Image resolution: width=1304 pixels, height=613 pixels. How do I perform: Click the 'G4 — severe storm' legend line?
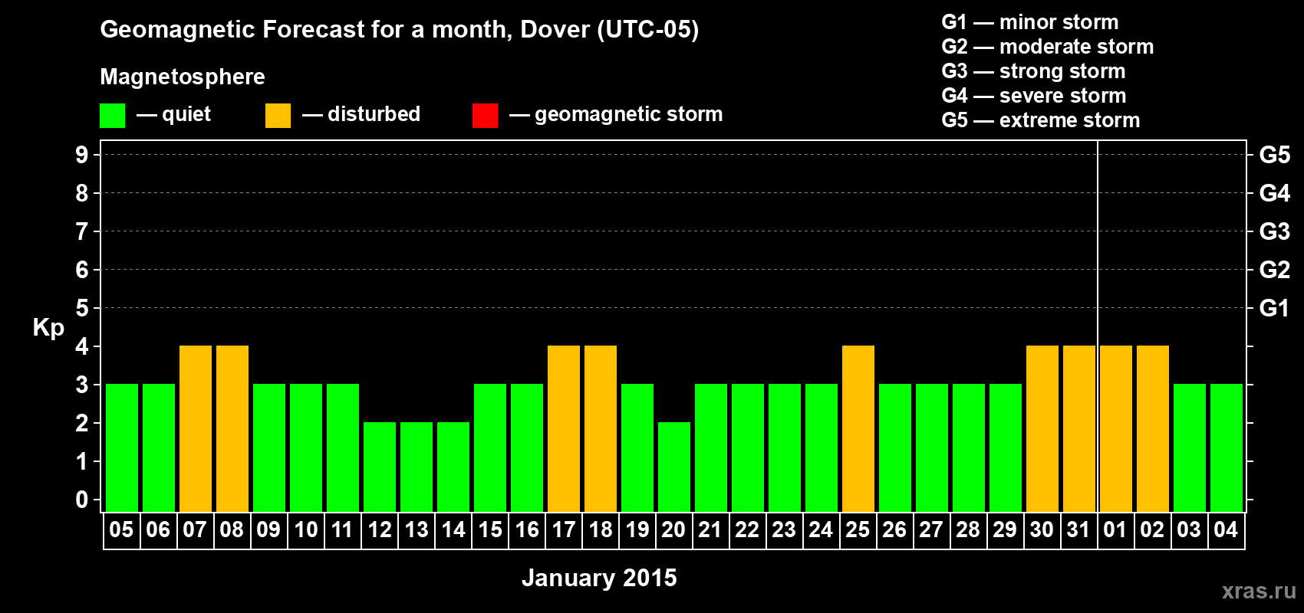pyautogui.click(x=1034, y=96)
